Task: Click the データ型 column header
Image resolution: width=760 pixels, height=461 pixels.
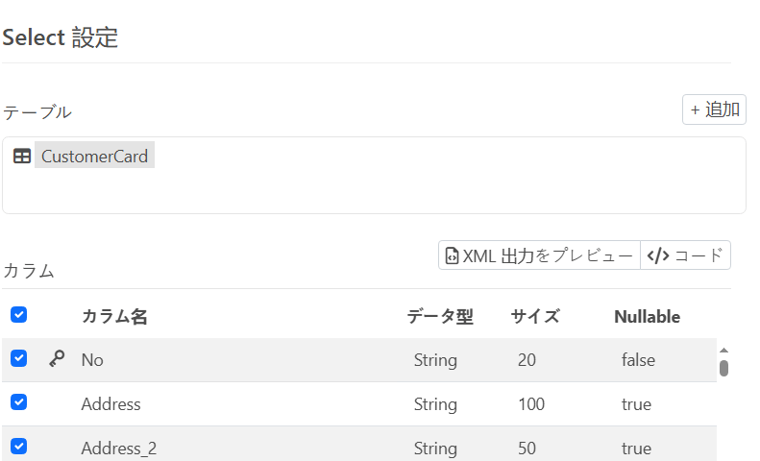Action: [x=440, y=316]
